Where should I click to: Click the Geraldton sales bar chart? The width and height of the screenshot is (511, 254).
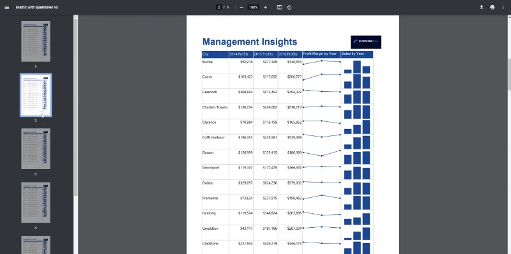tap(357, 234)
